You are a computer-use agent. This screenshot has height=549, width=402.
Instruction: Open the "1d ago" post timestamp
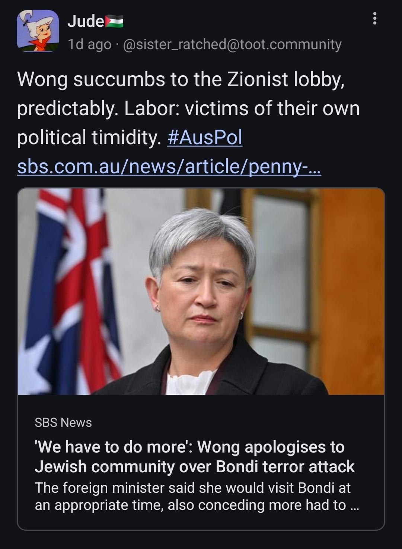click(x=89, y=44)
